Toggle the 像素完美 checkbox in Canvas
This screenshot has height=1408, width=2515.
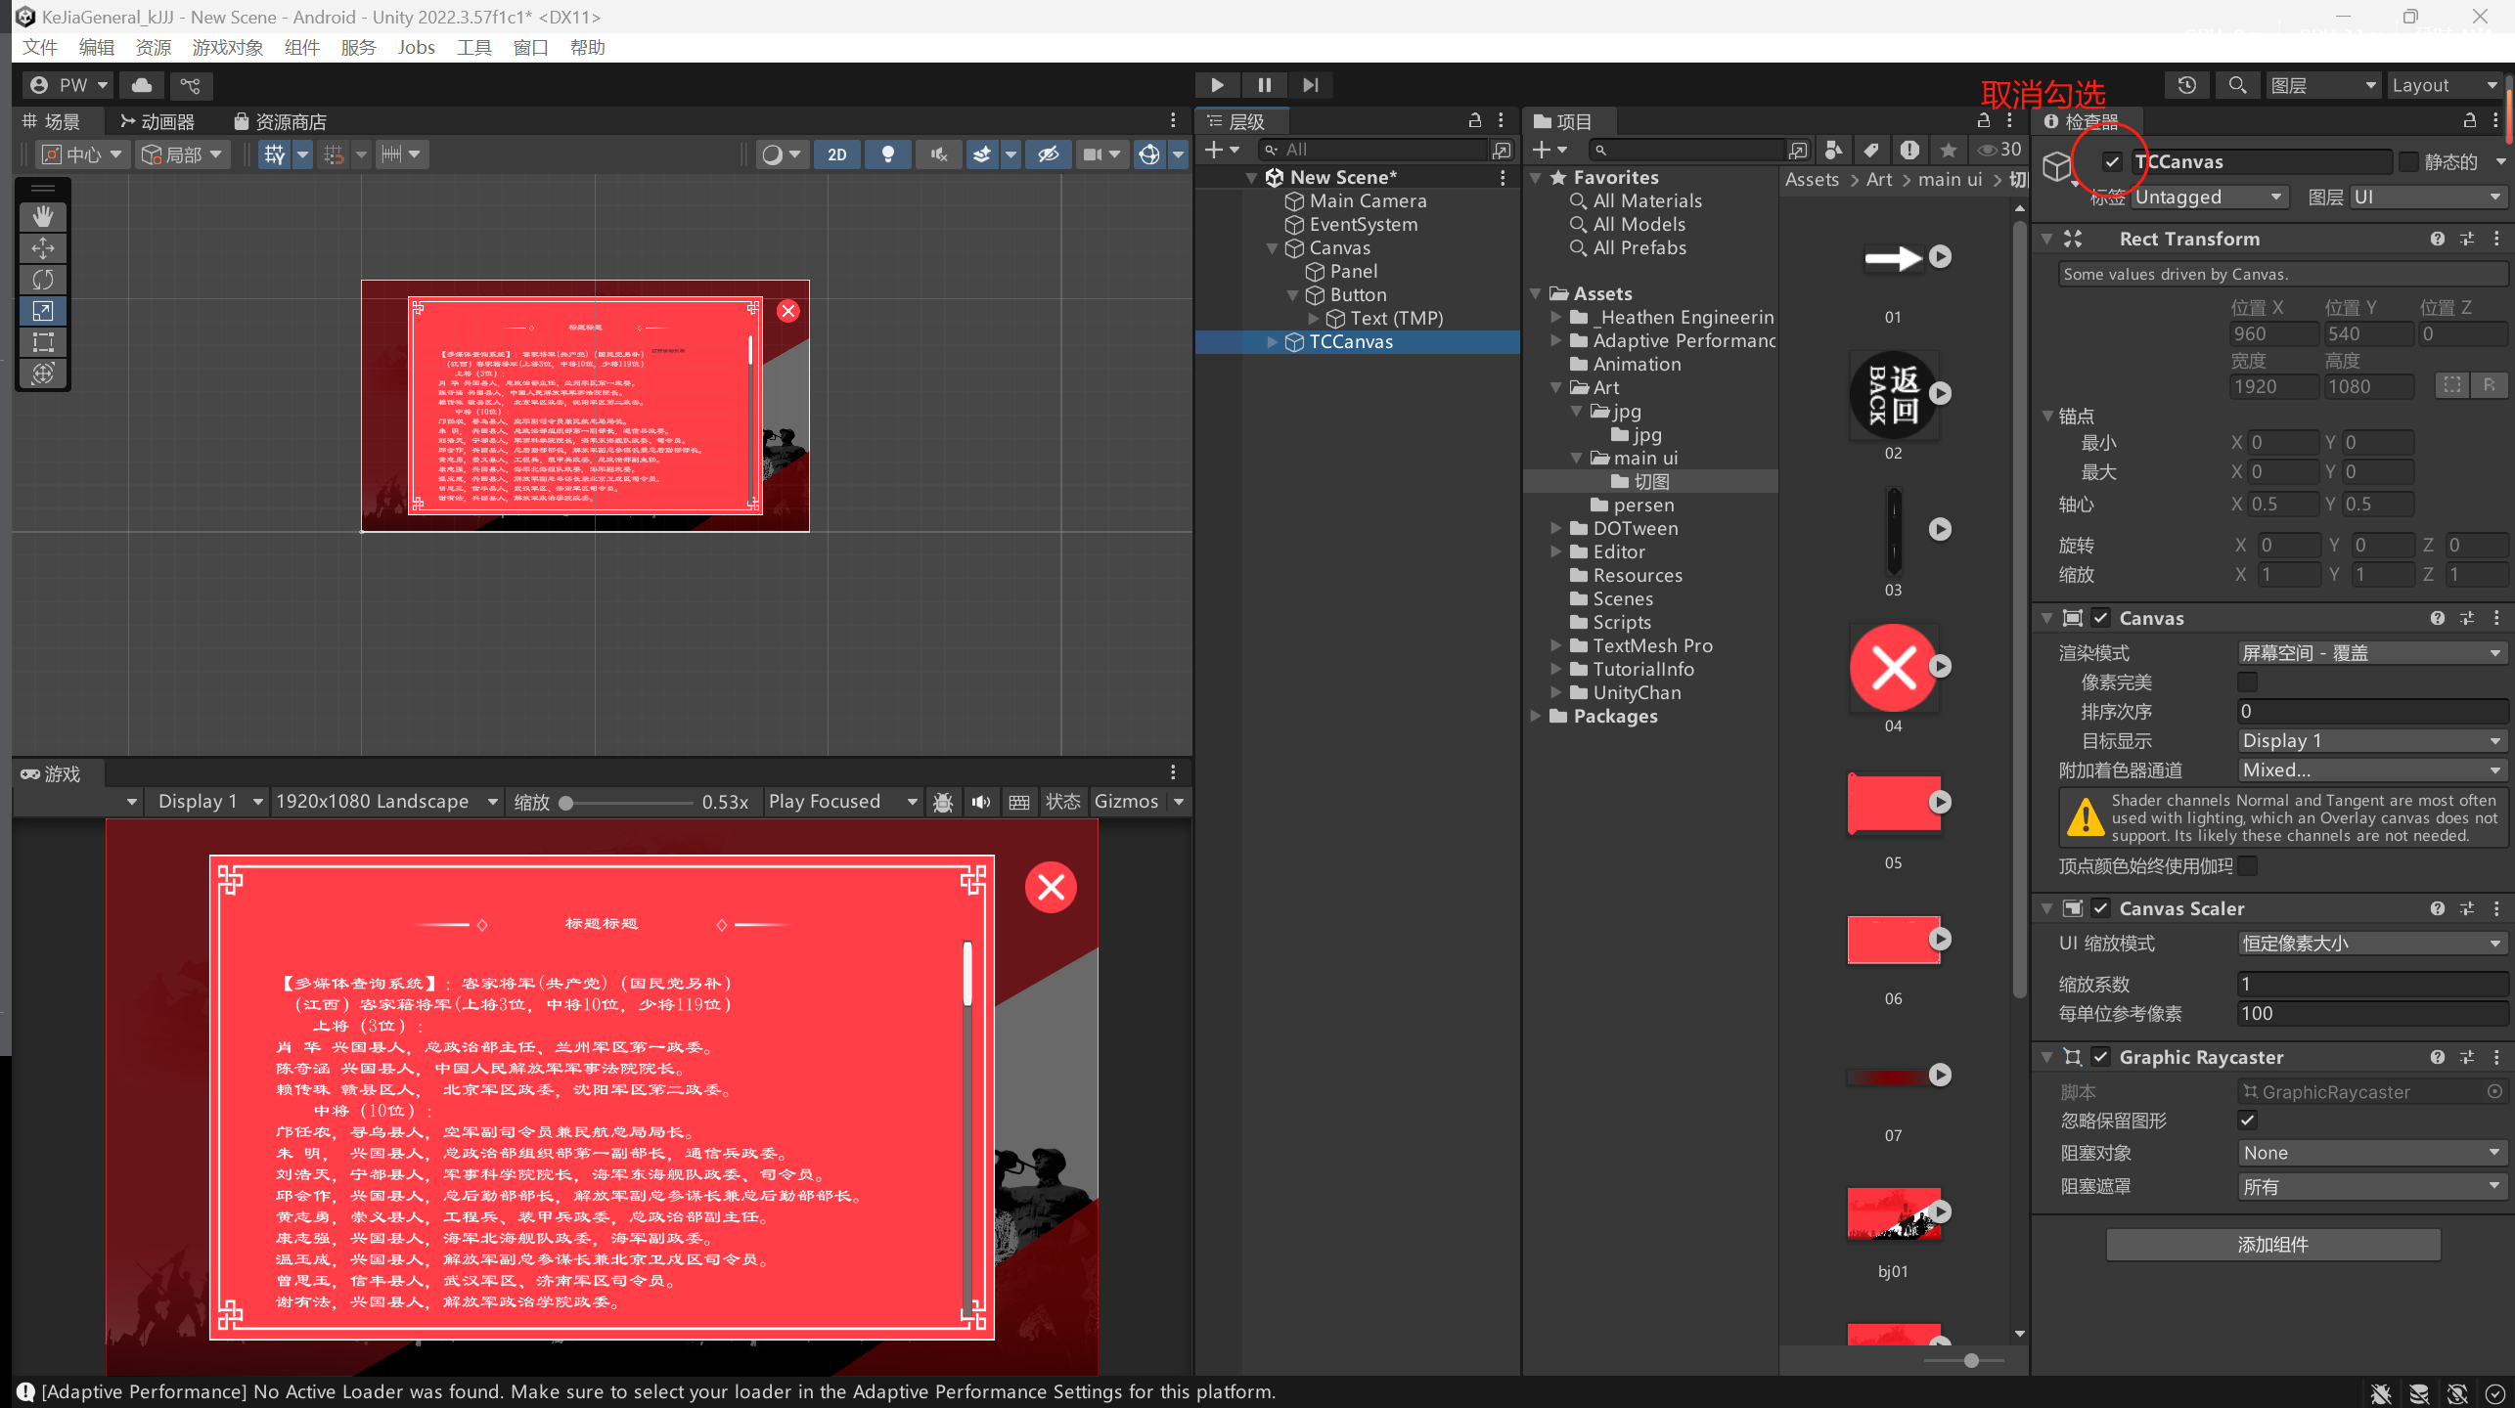2246,682
